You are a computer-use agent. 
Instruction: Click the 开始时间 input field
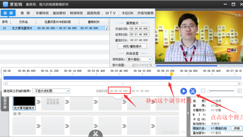139,29
